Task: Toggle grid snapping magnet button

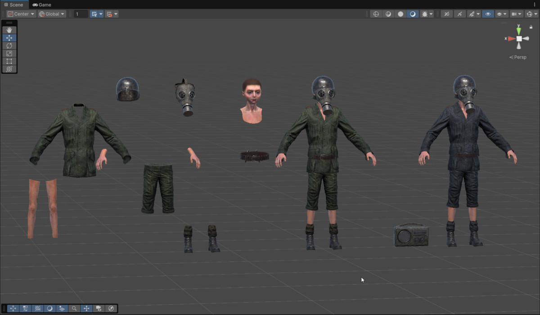Action: [109, 14]
